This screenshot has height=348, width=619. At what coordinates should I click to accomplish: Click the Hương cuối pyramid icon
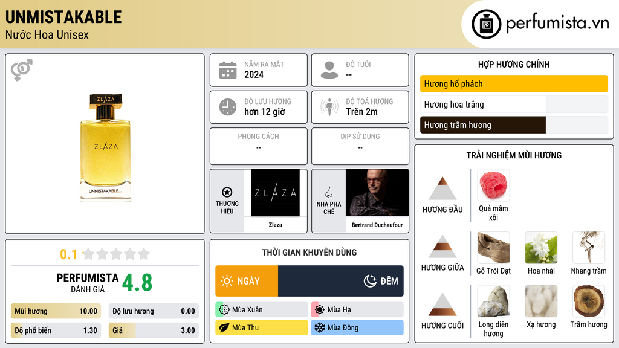pos(442,304)
